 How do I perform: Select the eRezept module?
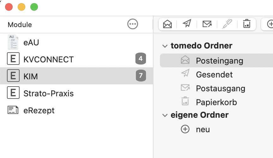pos(76,110)
